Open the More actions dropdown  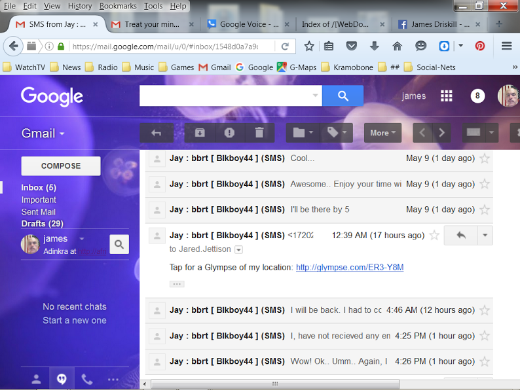[x=382, y=133]
